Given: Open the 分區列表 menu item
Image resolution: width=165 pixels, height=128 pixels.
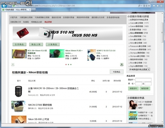Looking at the screenshot, I should (14, 17).
